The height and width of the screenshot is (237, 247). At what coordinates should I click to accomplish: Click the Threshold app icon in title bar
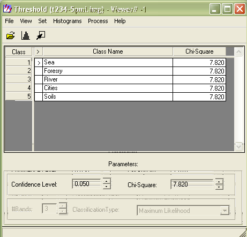point(8,9)
